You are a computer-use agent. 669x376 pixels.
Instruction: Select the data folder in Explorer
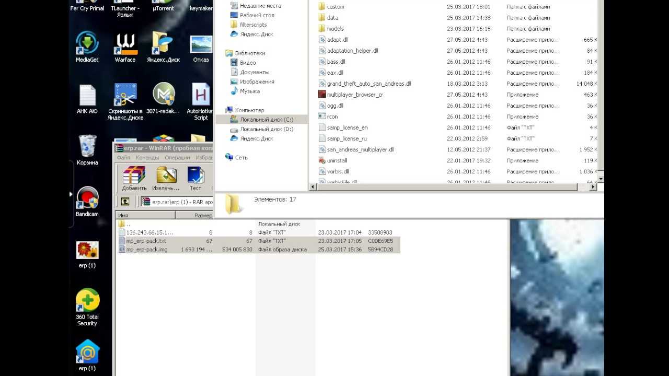click(328, 18)
